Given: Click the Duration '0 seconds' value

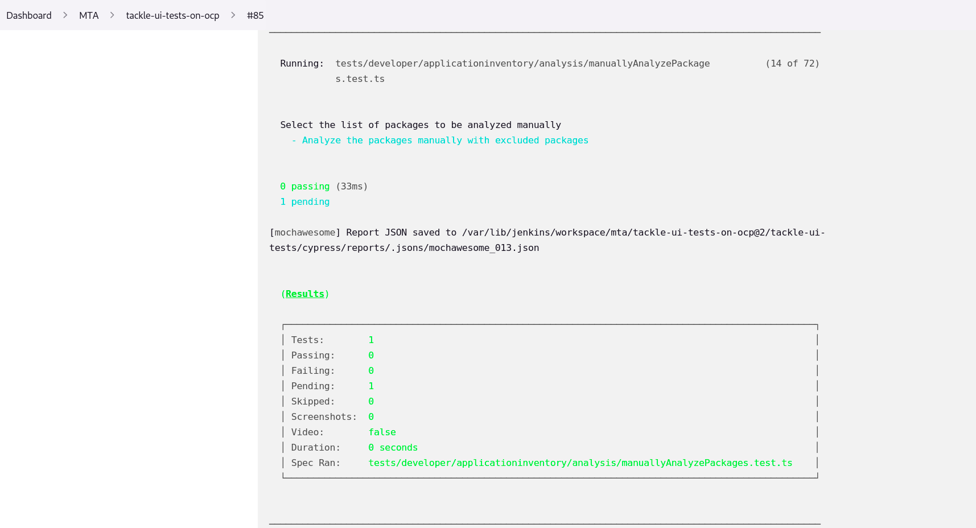Looking at the screenshot, I should click(393, 448).
